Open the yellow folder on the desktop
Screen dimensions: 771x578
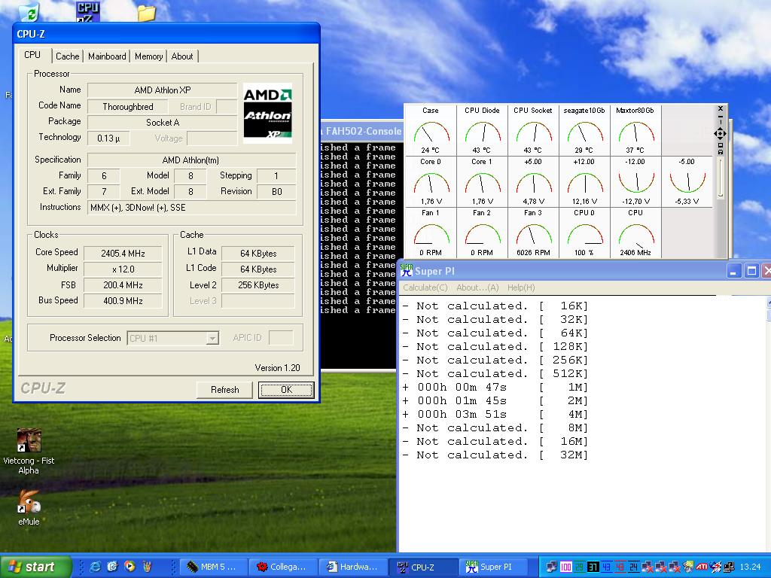(146, 13)
